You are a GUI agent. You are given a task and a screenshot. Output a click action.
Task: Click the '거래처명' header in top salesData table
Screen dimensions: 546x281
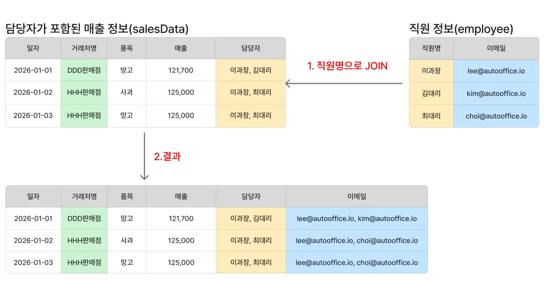[84, 48]
